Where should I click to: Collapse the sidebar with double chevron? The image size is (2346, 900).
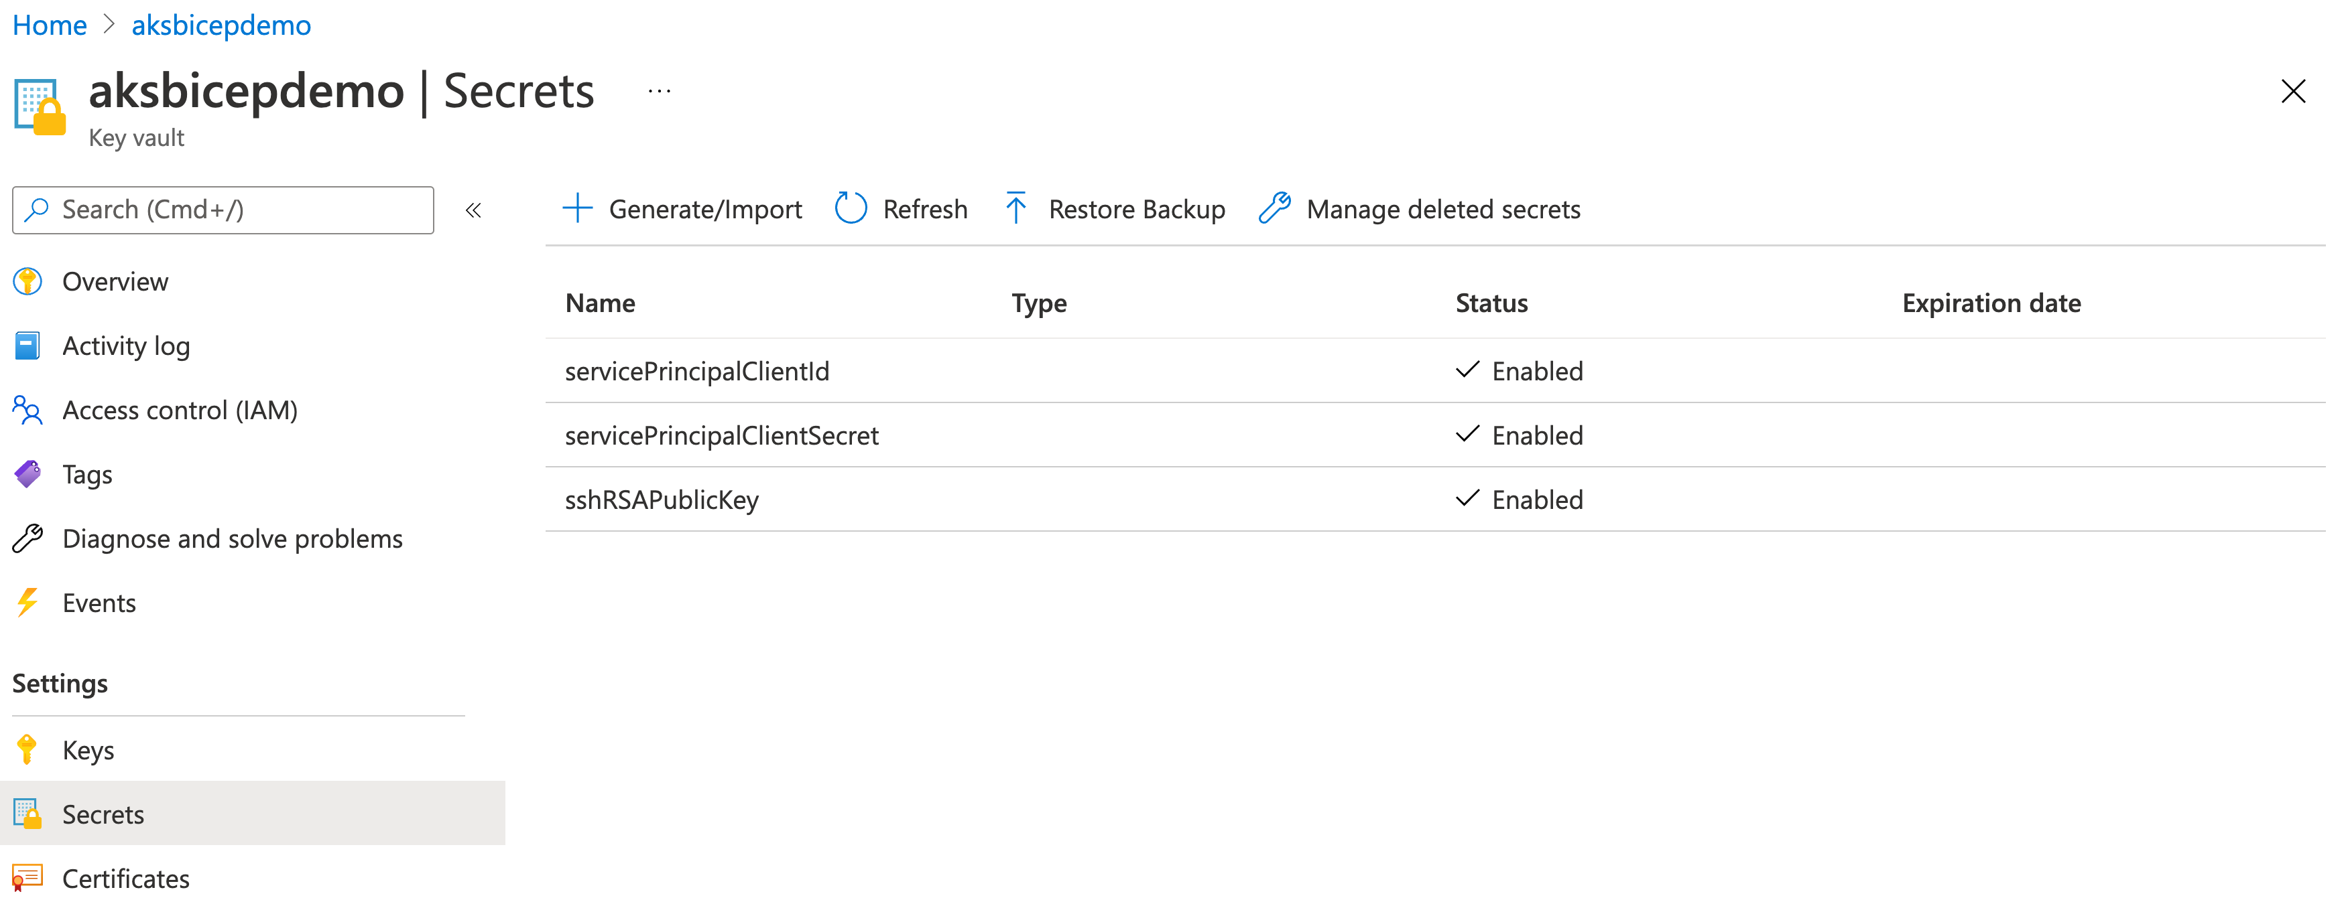click(x=473, y=210)
